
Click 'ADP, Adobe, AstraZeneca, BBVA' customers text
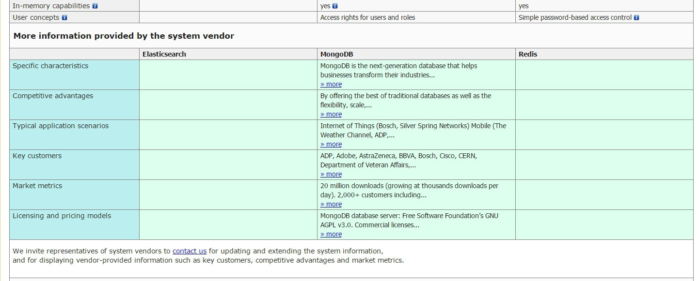click(398, 161)
